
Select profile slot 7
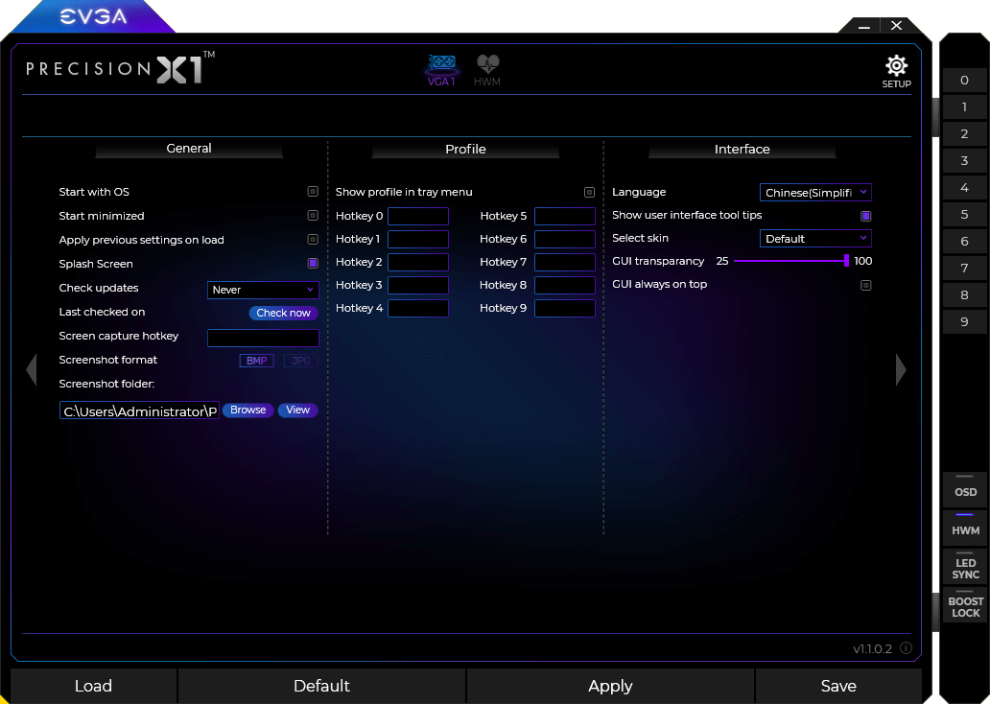(964, 269)
